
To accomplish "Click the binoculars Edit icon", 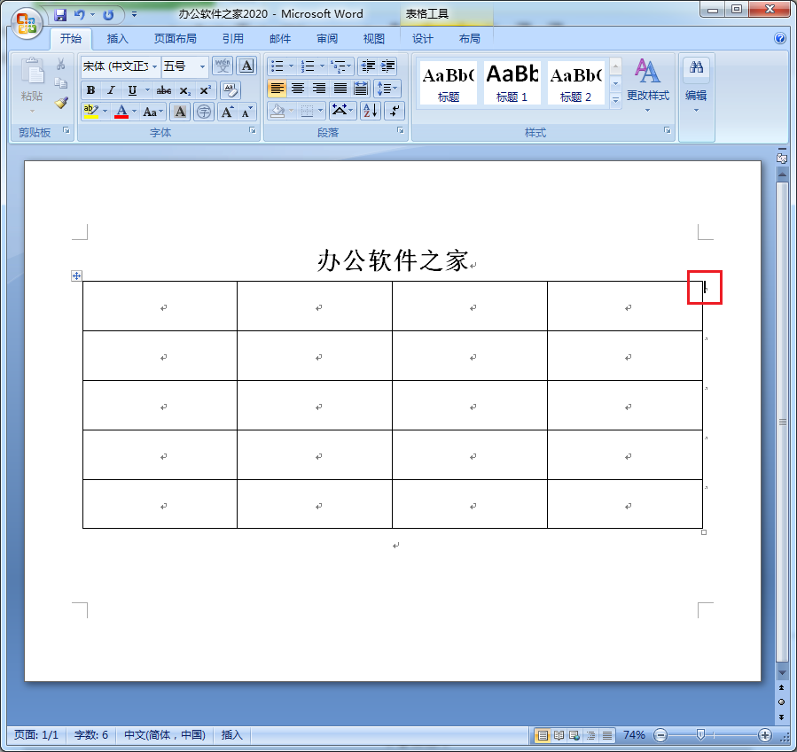I will (696, 67).
